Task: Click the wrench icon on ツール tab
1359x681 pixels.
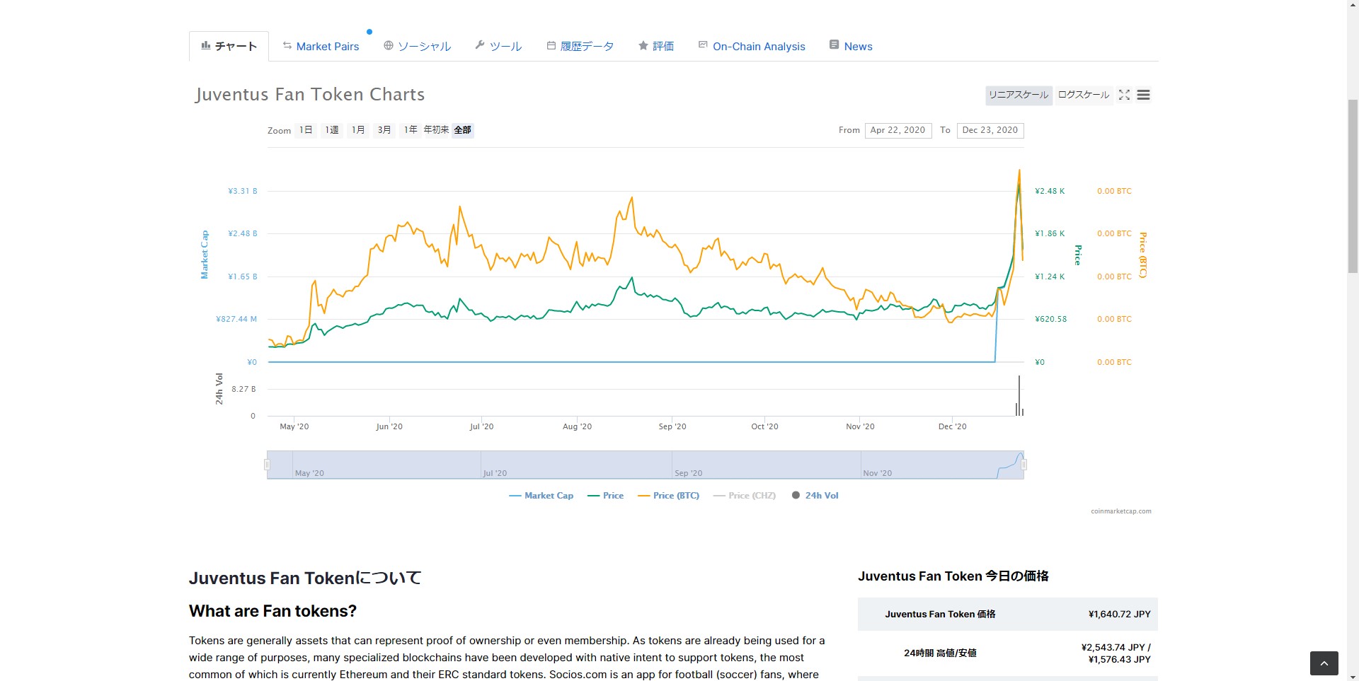Action: 480,45
